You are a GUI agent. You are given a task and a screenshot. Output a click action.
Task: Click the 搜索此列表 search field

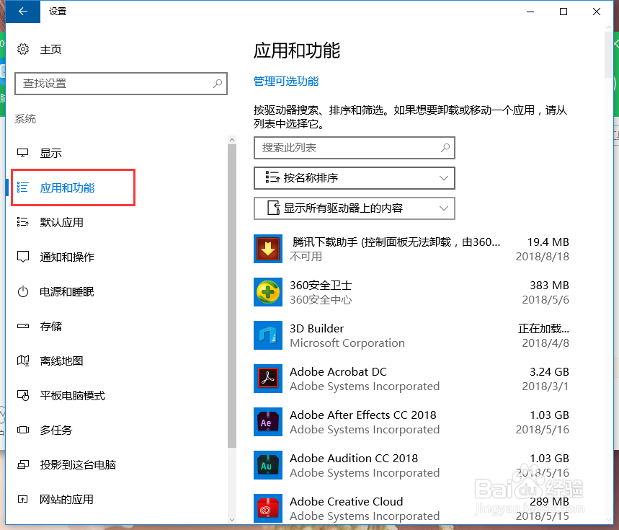point(354,148)
